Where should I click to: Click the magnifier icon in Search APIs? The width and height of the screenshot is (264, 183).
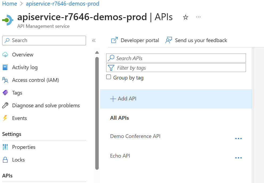pyautogui.click(x=111, y=58)
